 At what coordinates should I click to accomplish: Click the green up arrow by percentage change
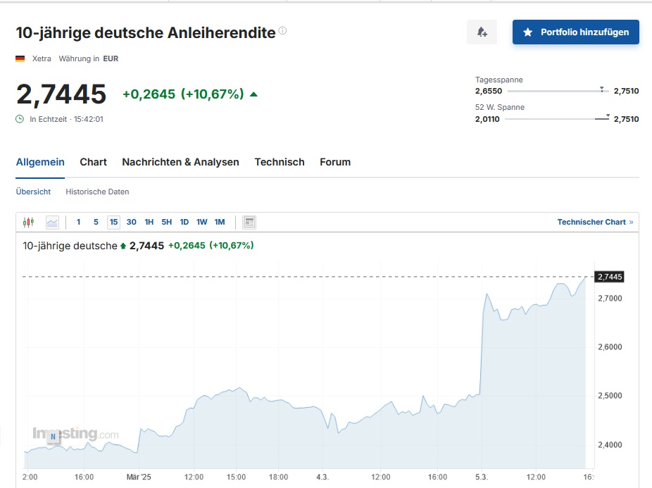(x=253, y=94)
